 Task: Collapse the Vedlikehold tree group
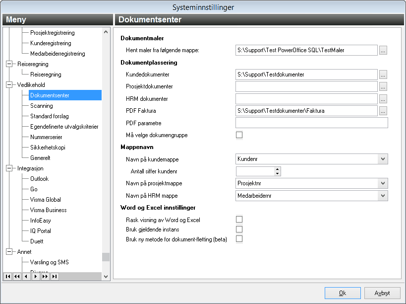point(9,85)
